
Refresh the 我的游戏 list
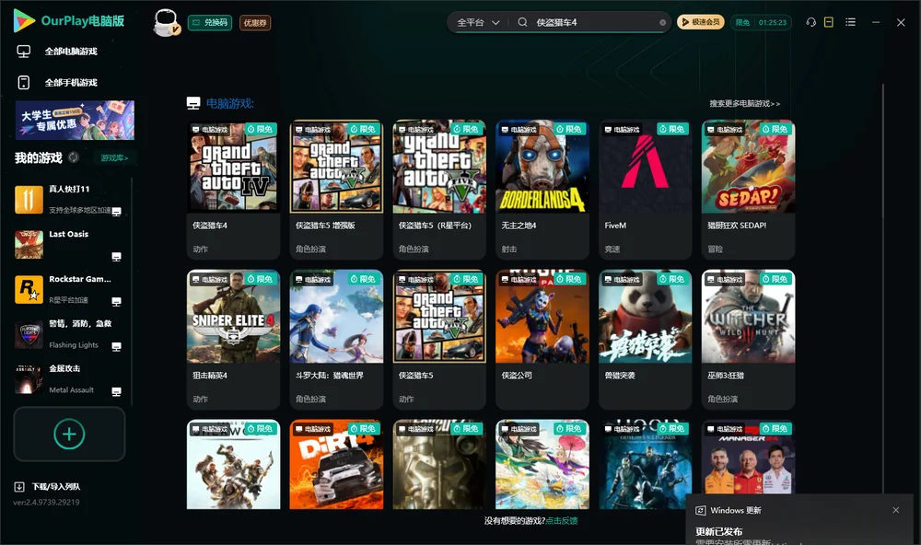tap(74, 157)
